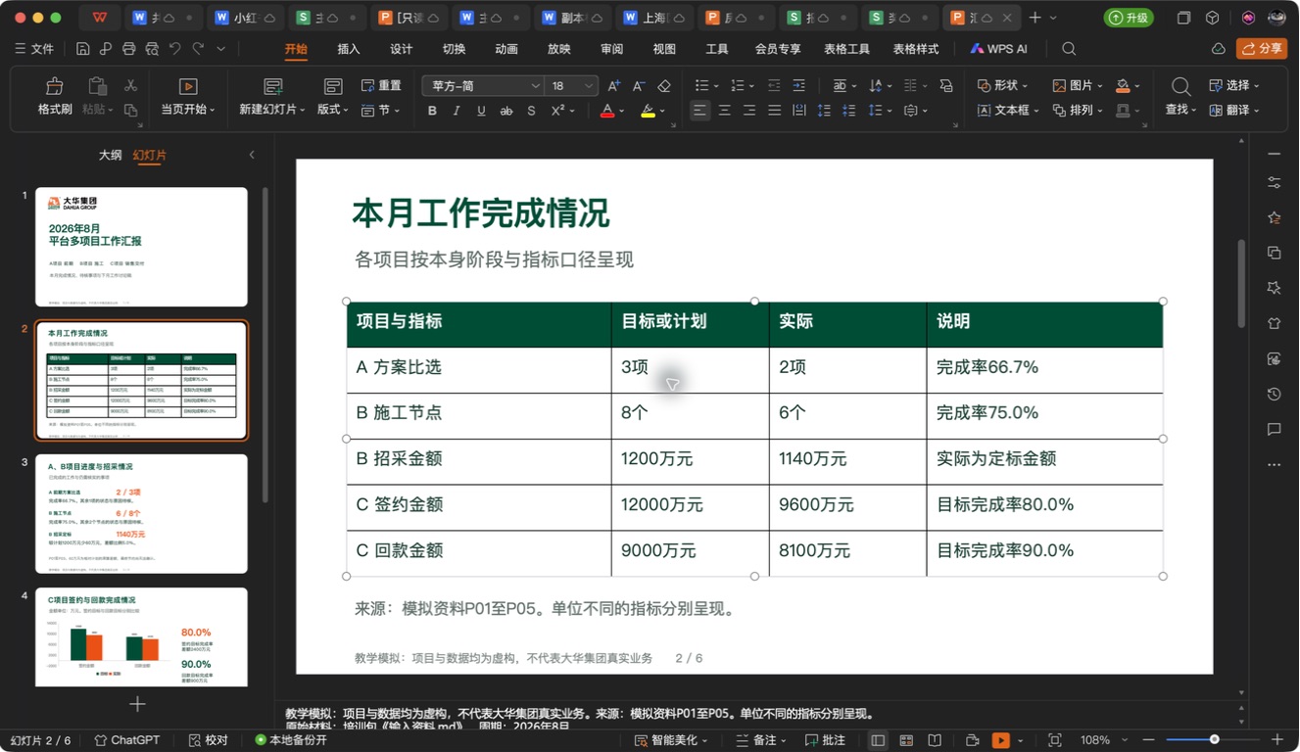This screenshot has height=752, width=1300.
Task: Click the Increase Indent icon
Action: pyautogui.click(x=799, y=86)
